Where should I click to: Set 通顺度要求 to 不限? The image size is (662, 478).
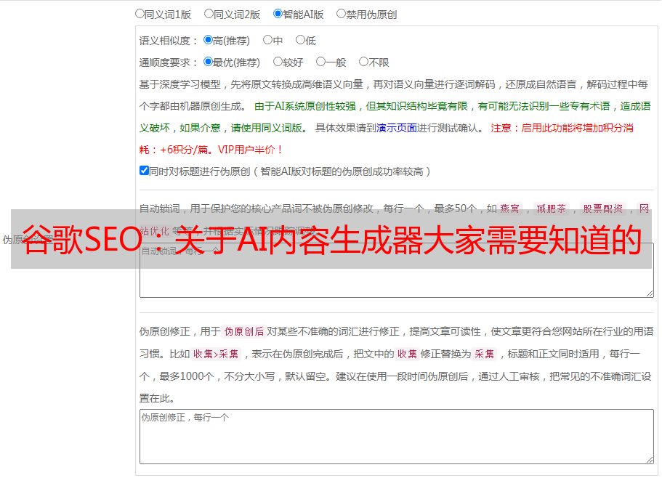coord(363,62)
